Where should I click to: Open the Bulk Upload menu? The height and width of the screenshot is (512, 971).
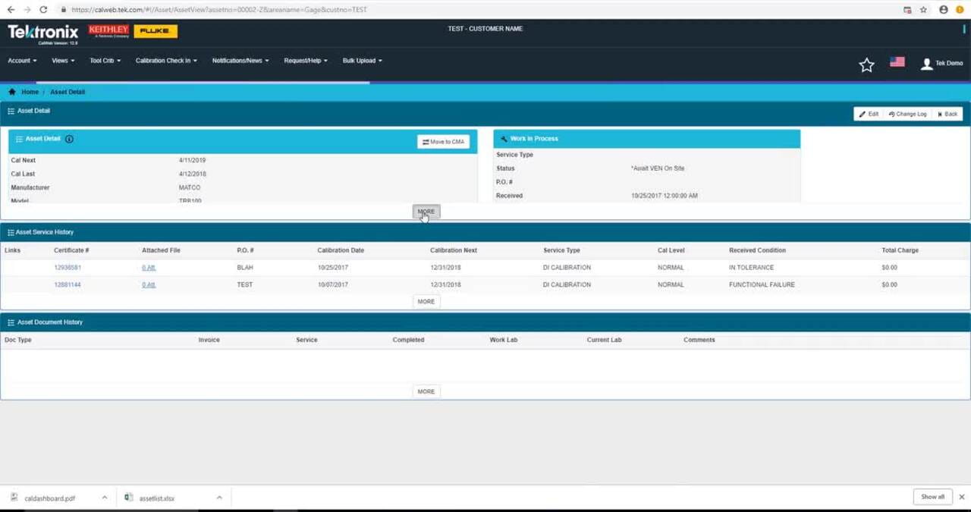click(362, 61)
